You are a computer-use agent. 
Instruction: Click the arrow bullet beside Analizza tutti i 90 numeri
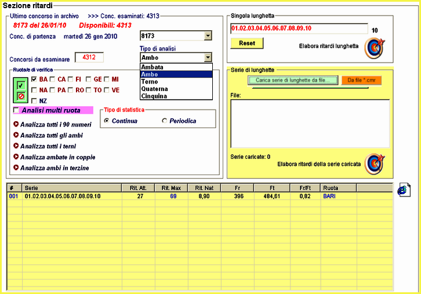point(16,124)
